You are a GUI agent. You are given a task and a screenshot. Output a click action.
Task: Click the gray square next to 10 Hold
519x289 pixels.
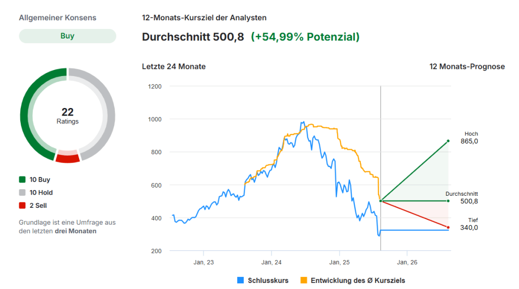pos(22,193)
